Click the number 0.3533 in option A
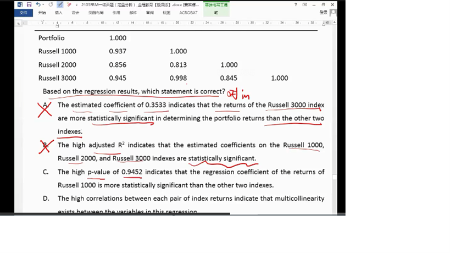Screen dimensions: 450x253 tap(155, 105)
